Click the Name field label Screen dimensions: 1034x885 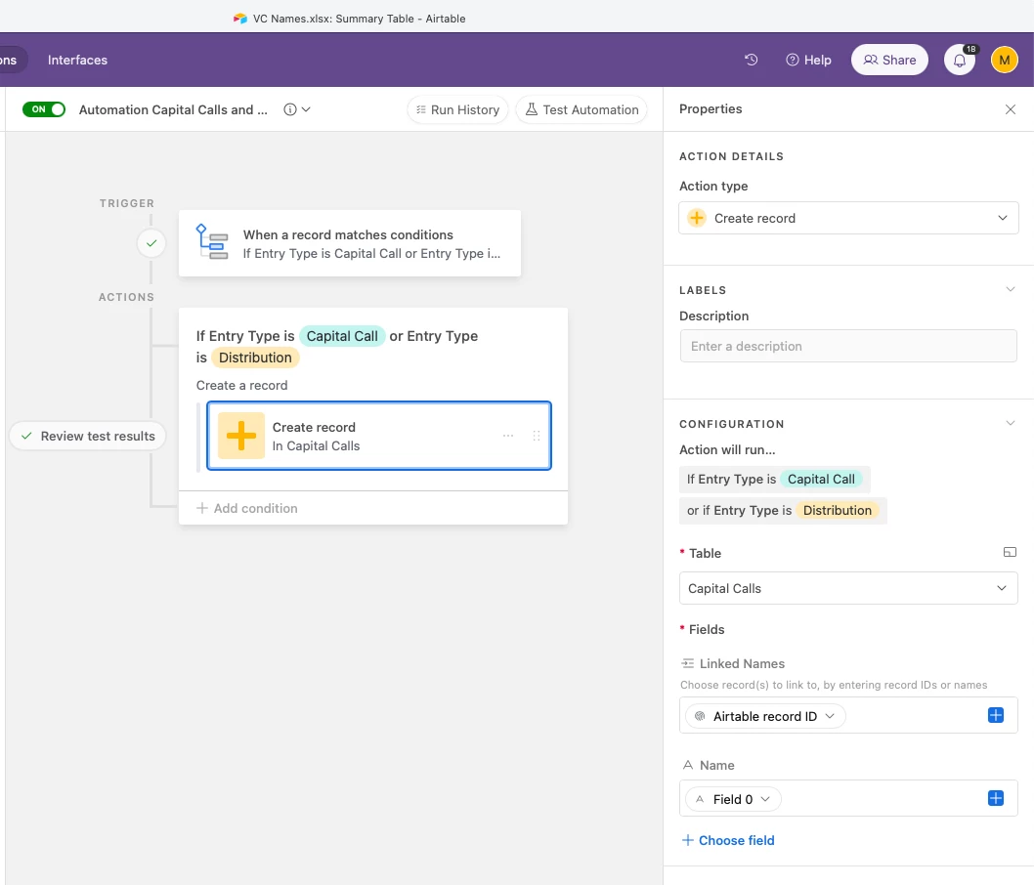[716, 765]
